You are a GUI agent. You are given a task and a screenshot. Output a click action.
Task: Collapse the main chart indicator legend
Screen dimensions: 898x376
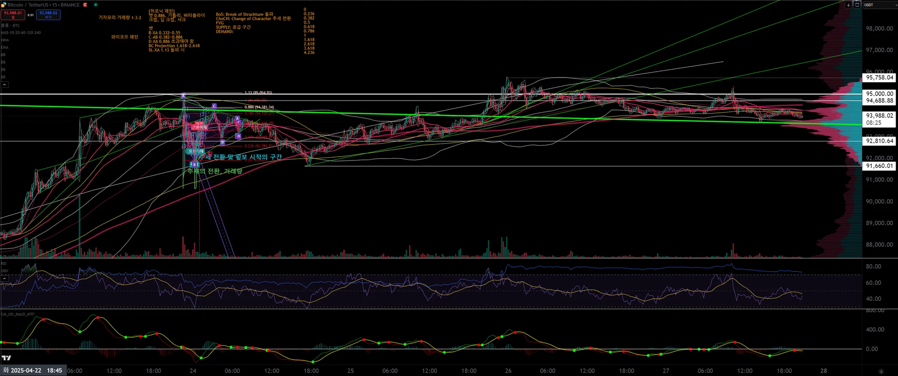point(4,85)
